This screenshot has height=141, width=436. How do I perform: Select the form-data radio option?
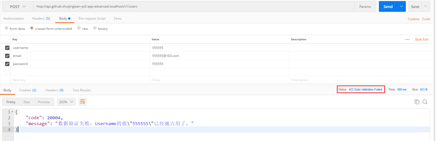6,28
